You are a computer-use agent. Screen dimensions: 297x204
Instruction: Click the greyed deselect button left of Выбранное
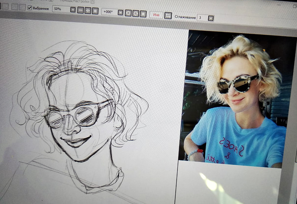22,7
